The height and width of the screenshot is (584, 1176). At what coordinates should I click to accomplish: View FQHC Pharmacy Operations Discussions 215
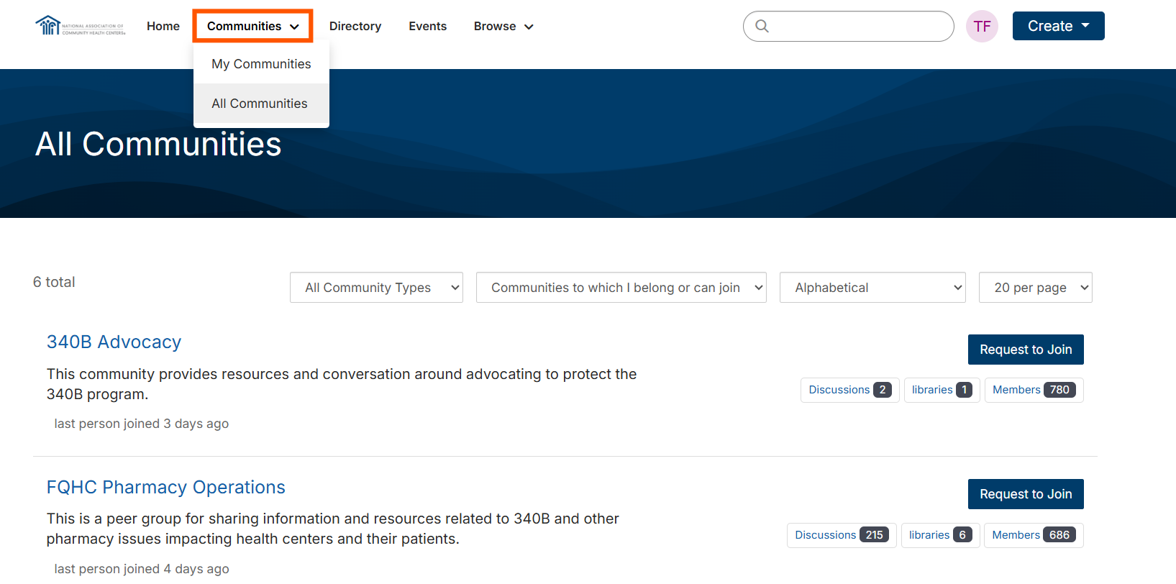tap(842, 535)
